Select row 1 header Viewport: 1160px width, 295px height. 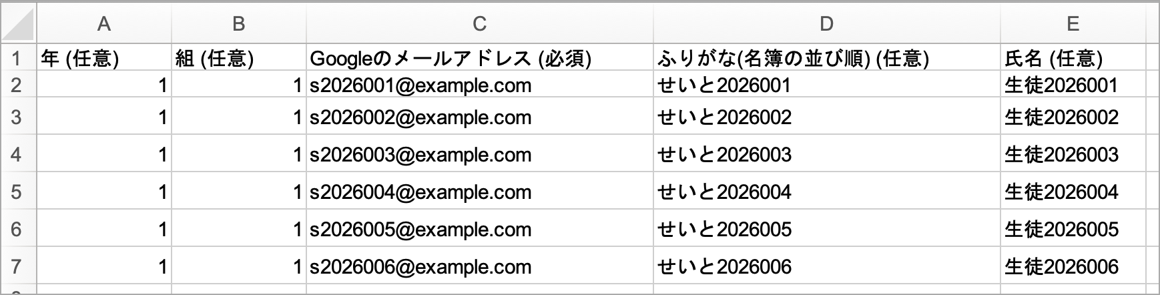tap(18, 58)
